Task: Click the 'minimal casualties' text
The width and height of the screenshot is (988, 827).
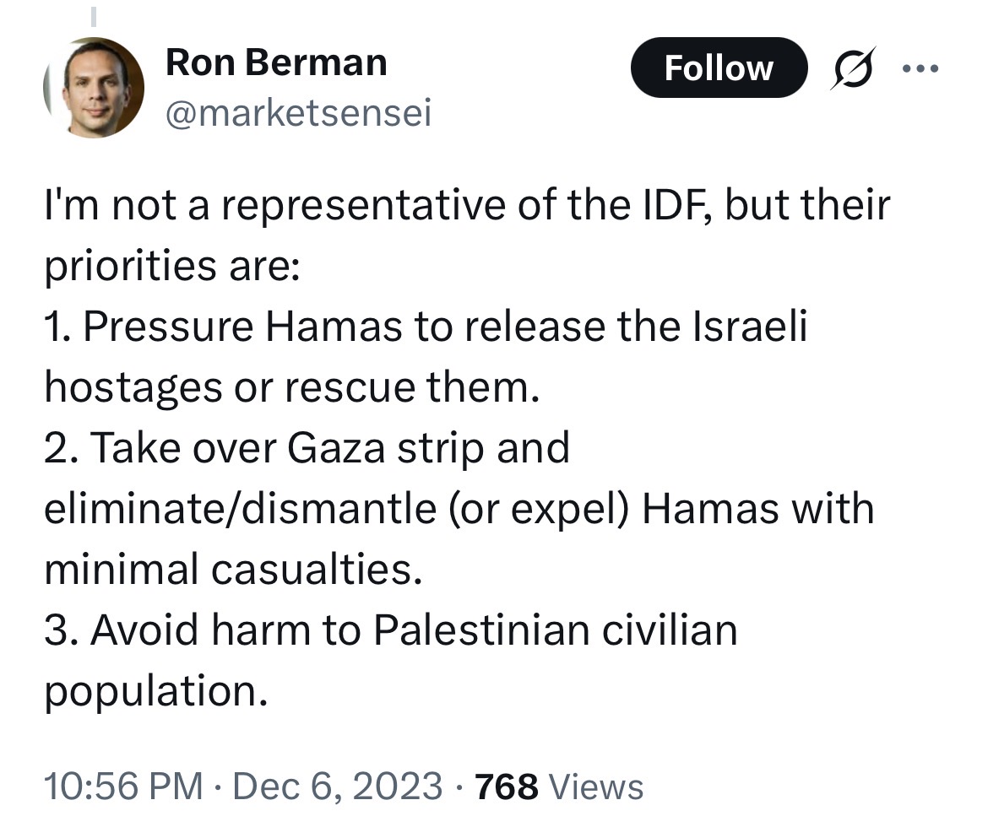Action: point(232,569)
